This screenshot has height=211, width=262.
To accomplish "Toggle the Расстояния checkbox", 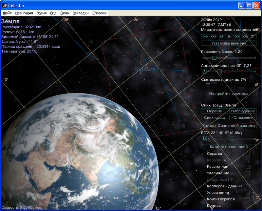I will [x=248, y=167].
